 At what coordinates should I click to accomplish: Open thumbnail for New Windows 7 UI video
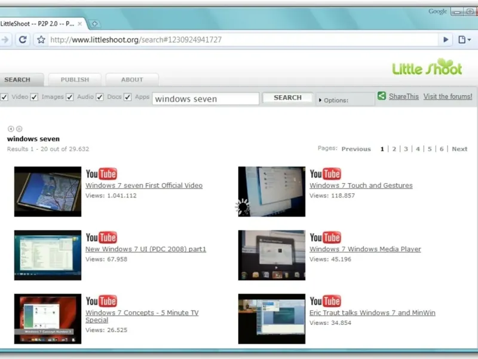pyautogui.click(x=48, y=255)
